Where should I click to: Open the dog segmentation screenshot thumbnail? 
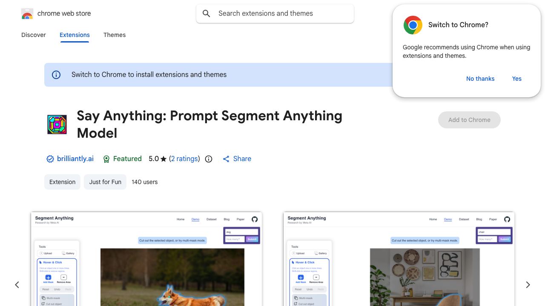coord(146,259)
